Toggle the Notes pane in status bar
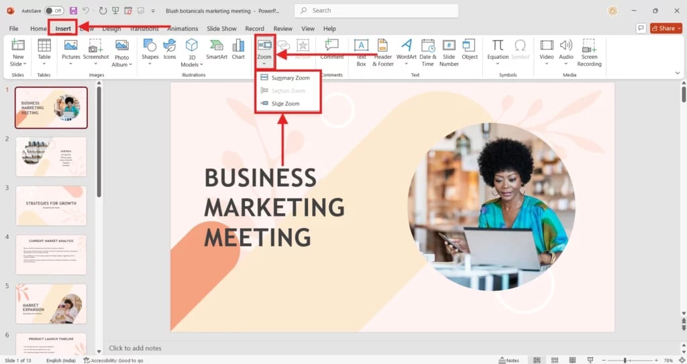Image resolution: width=687 pixels, height=364 pixels. pos(508,360)
